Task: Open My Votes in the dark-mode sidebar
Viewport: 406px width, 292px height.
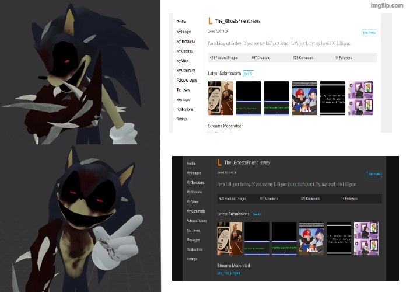Action: coord(192,201)
